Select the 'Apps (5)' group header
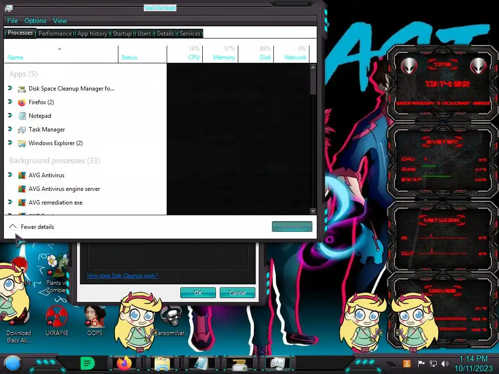The height and width of the screenshot is (374, 499). (23, 74)
